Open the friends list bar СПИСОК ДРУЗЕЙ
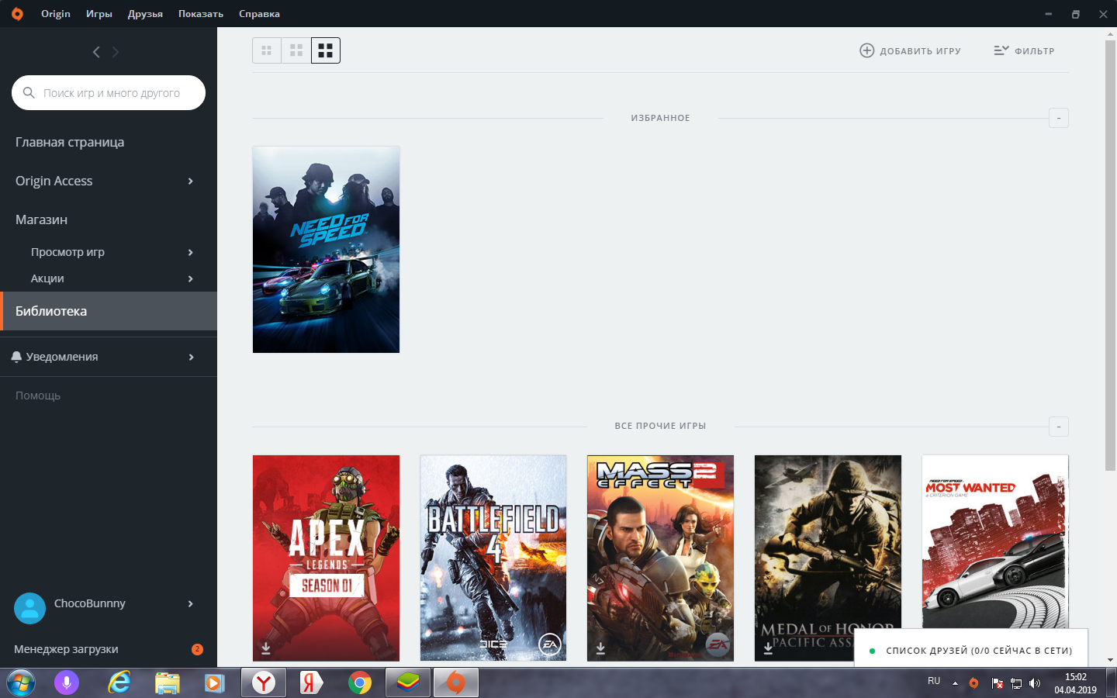 971,650
